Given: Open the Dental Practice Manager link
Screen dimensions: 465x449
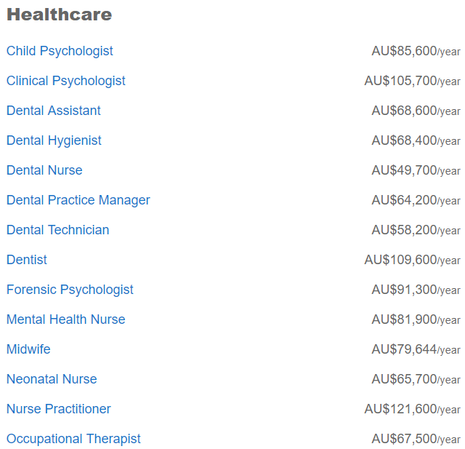Looking at the screenshot, I should click(x=78, y=200).
